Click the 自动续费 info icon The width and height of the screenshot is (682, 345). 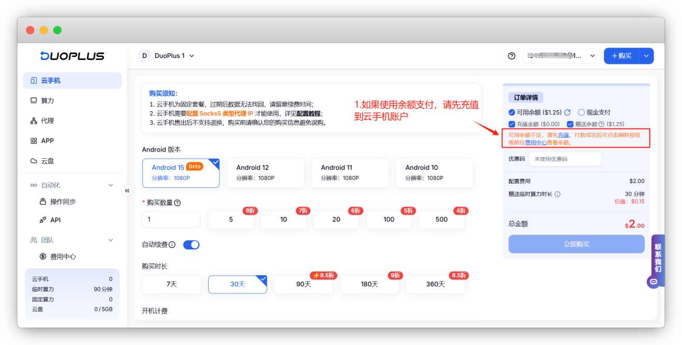pyautogui.click(x=172, y=245)
